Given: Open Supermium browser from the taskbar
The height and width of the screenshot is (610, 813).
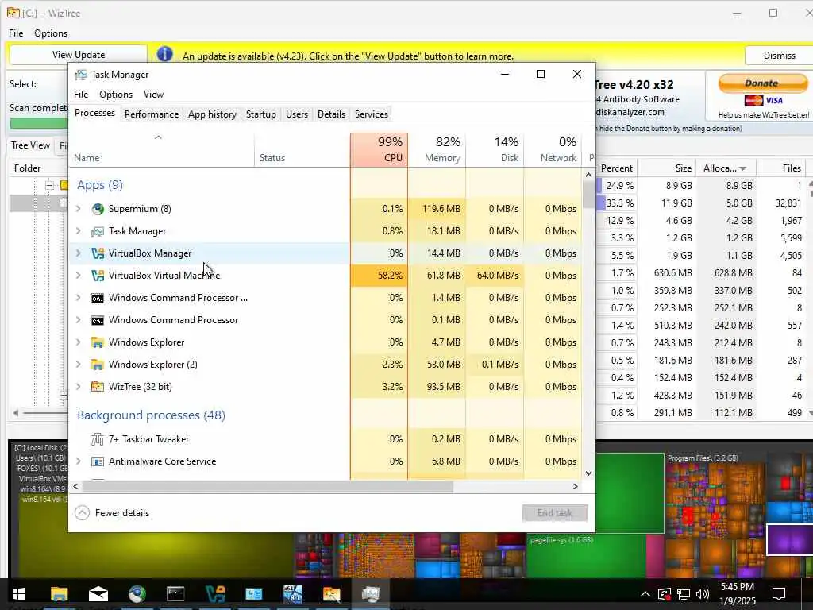Looking at the screenshot, I should point(137,593).
